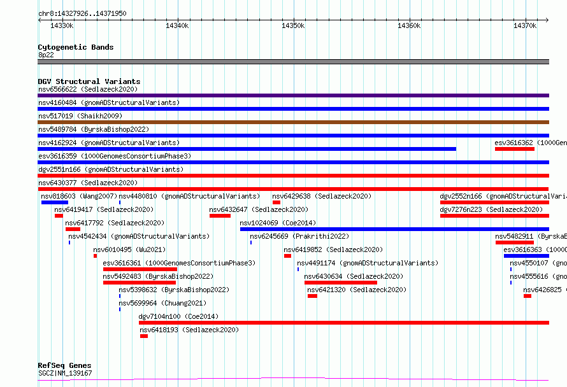Viewport: 567px width, 387px height.
Task: Click the nsv6417792 (Sedlazeck2020) label
Action: click(x=115, y=223)
